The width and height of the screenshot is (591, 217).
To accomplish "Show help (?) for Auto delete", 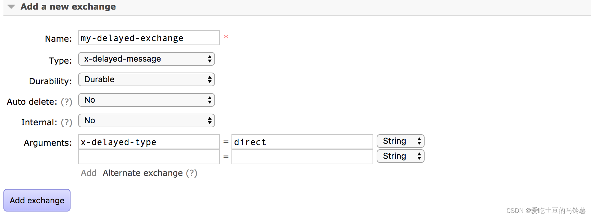I will point(66,102).
